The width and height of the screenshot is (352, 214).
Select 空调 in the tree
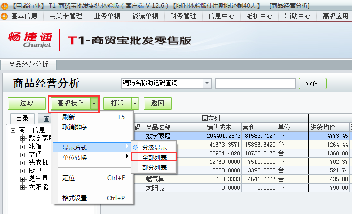35,154
